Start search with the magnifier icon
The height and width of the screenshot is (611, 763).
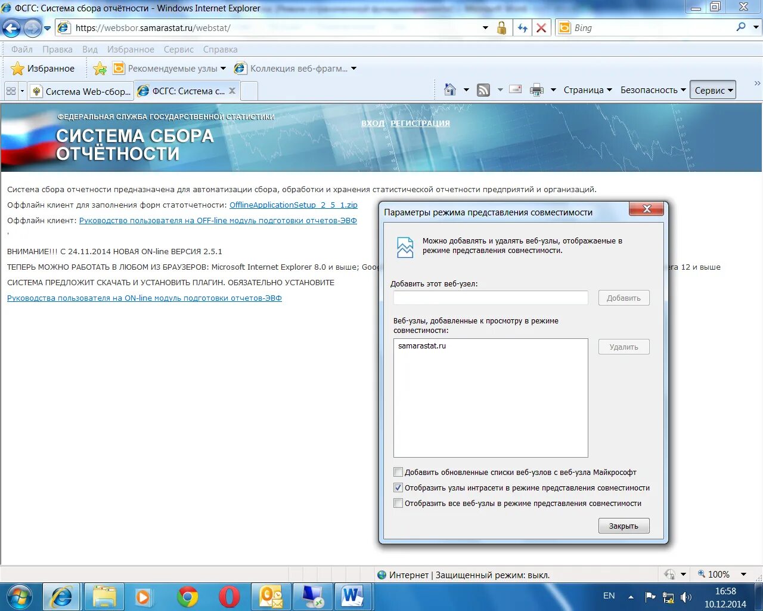[x=741, y=27]
